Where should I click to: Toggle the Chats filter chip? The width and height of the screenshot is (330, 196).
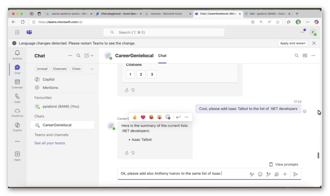(x=76, y=69)
